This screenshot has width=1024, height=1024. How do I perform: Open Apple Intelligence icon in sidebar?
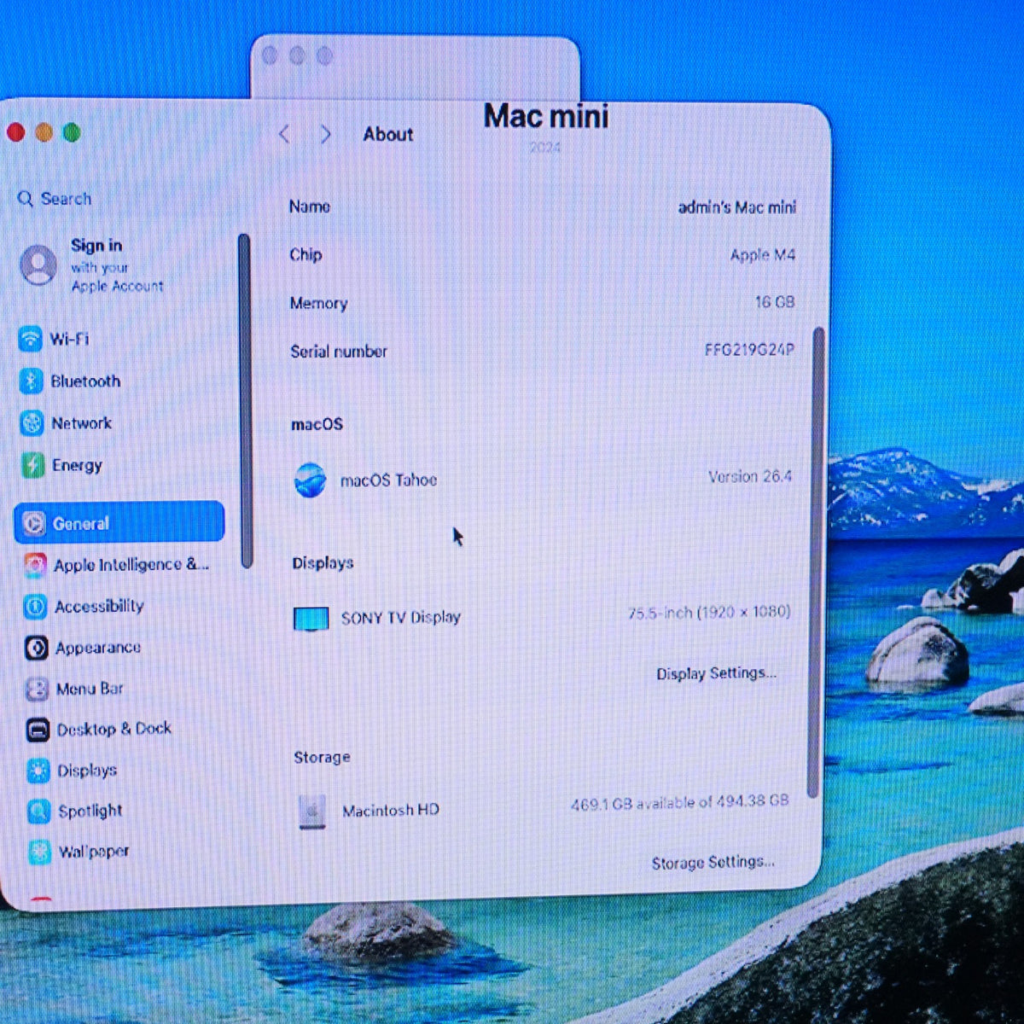pos(35,564)
